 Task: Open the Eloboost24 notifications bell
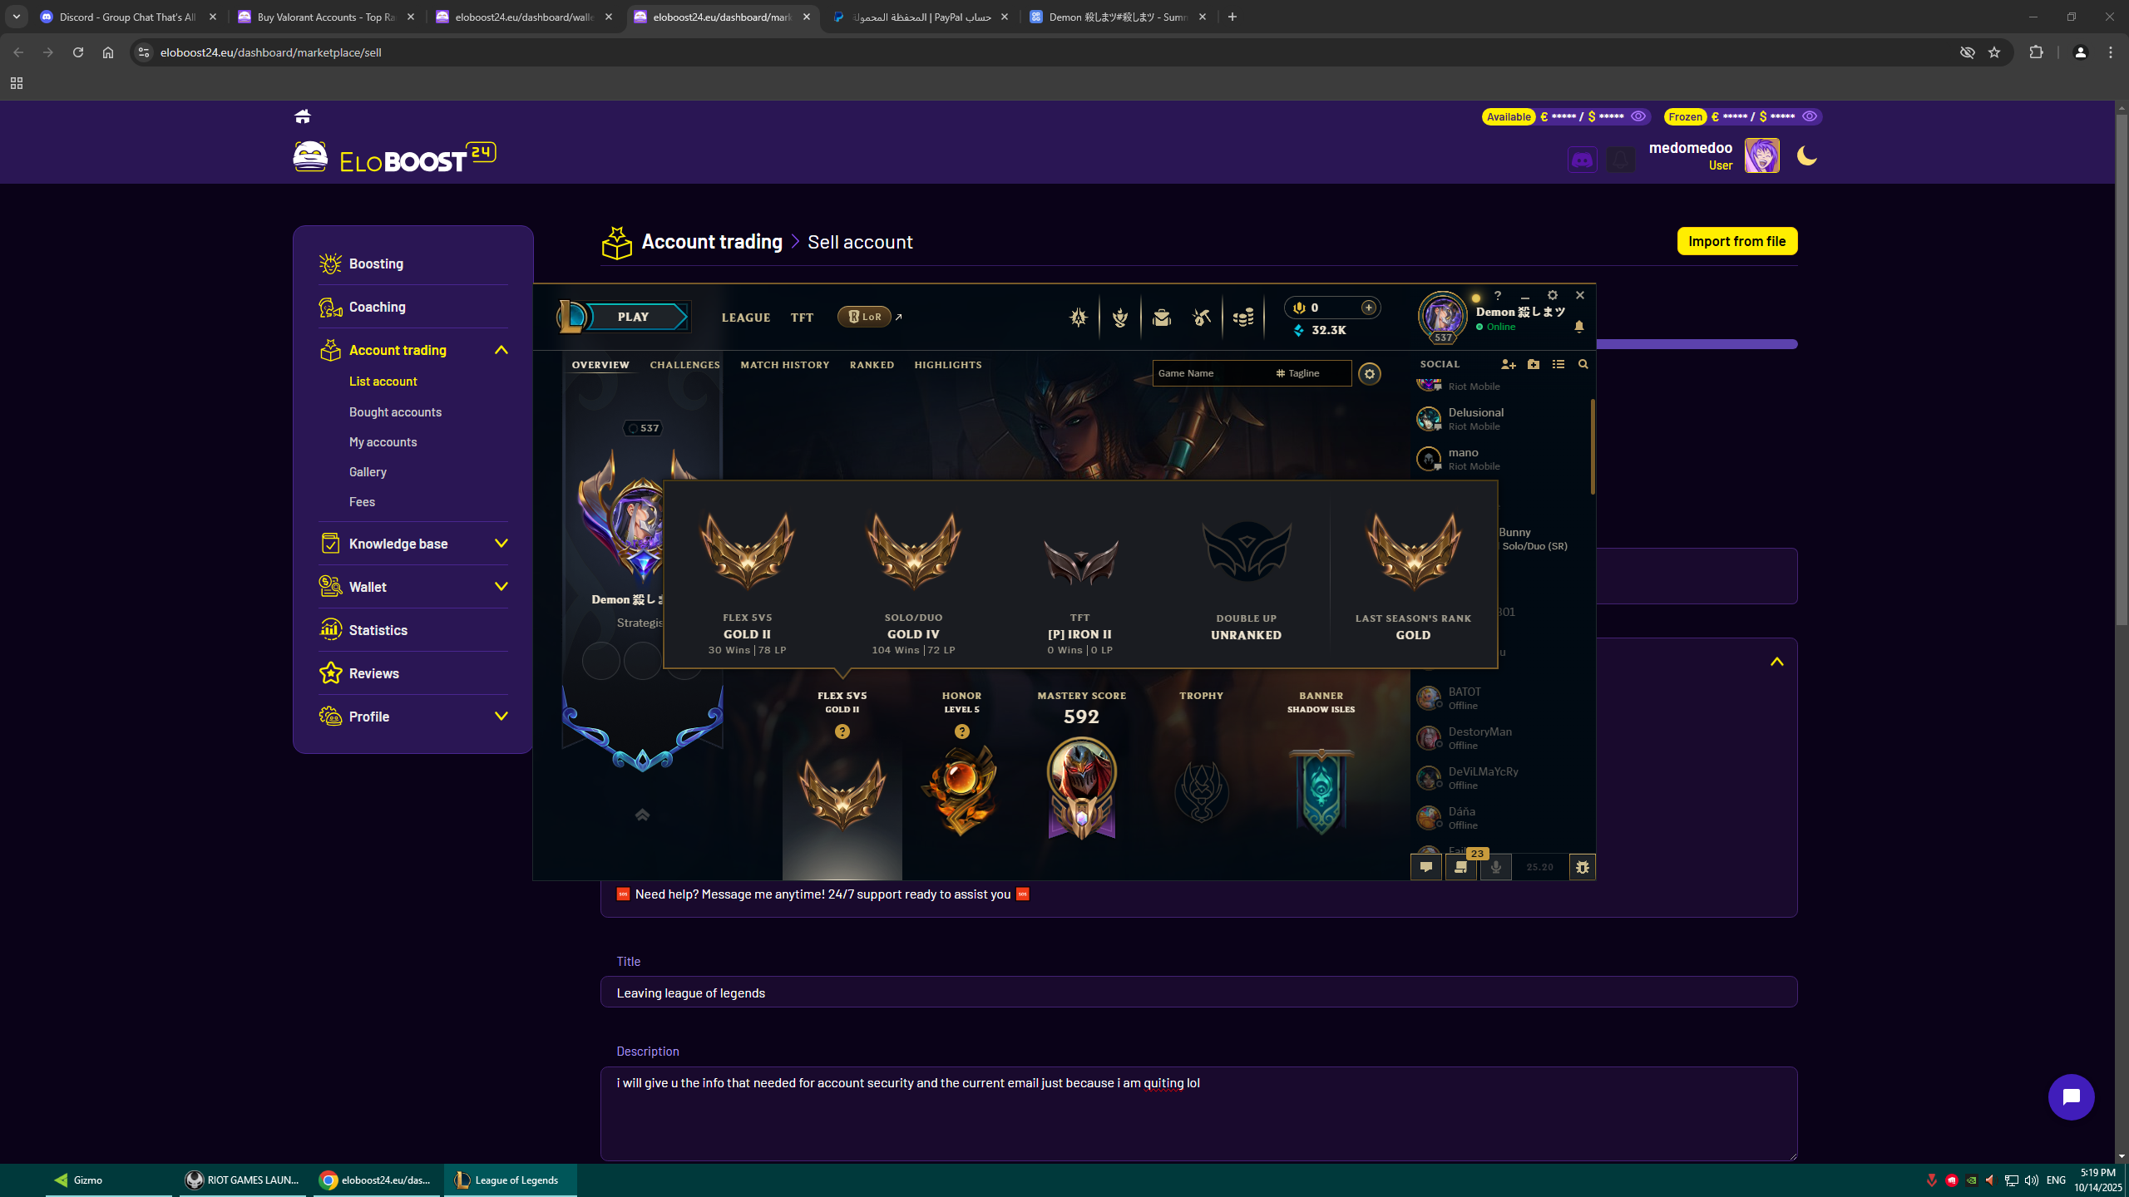click(1621, 159)
